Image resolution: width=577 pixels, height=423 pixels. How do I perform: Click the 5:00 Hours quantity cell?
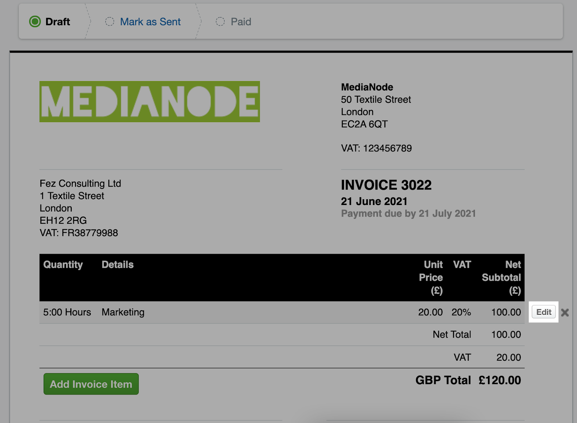pos(67,312)
